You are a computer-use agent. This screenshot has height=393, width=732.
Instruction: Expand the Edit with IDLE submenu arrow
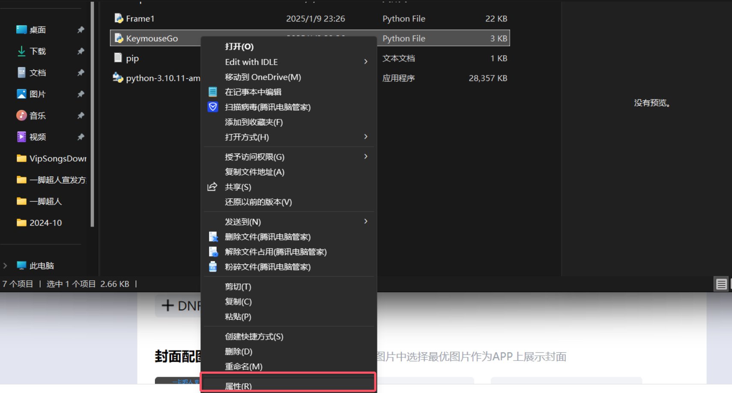(x=366, y=62)
